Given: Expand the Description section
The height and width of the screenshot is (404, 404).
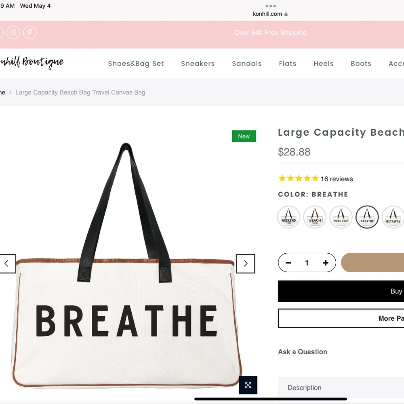Looking at the screenshot, I should pos(341,387).
